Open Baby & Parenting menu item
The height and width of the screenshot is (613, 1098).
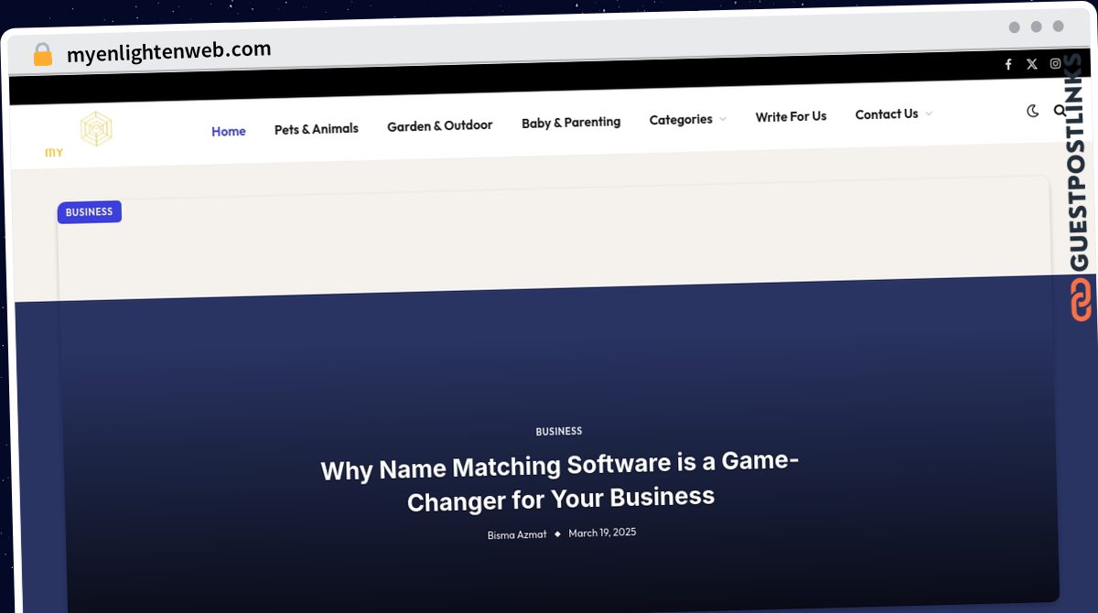571,122
